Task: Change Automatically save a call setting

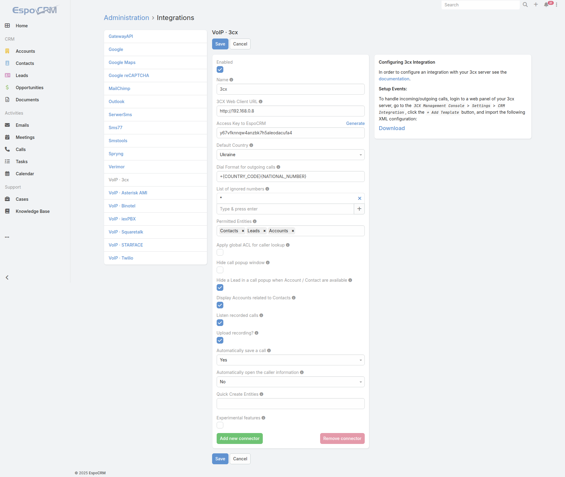Action: [x=290, y=360]
